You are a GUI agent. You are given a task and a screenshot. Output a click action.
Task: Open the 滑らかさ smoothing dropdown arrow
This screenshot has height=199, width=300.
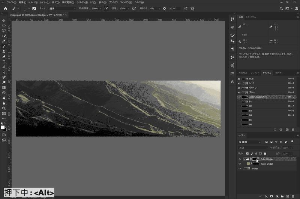tap(159, 9)
